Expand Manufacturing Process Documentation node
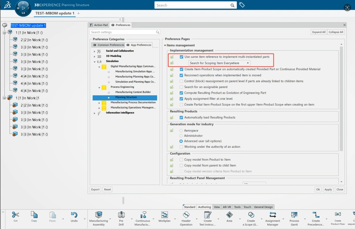Viewport: 355px width, 229px height. coord(99,103)
